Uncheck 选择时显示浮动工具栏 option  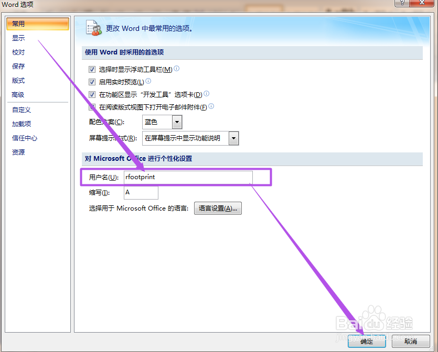pos(92,69)
